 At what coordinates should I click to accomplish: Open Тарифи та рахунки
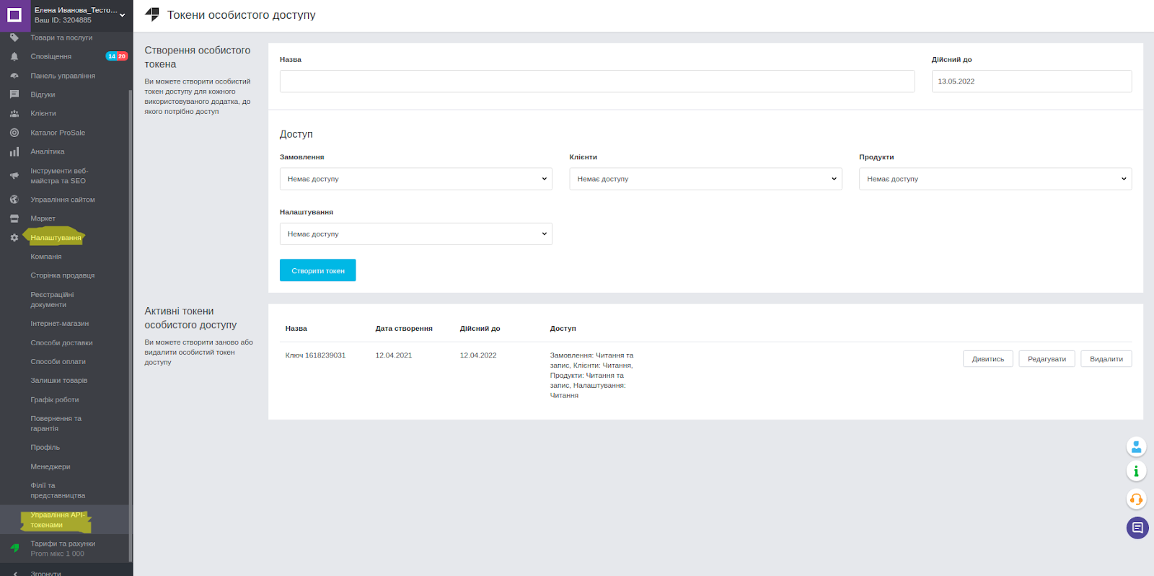point(63,544)
